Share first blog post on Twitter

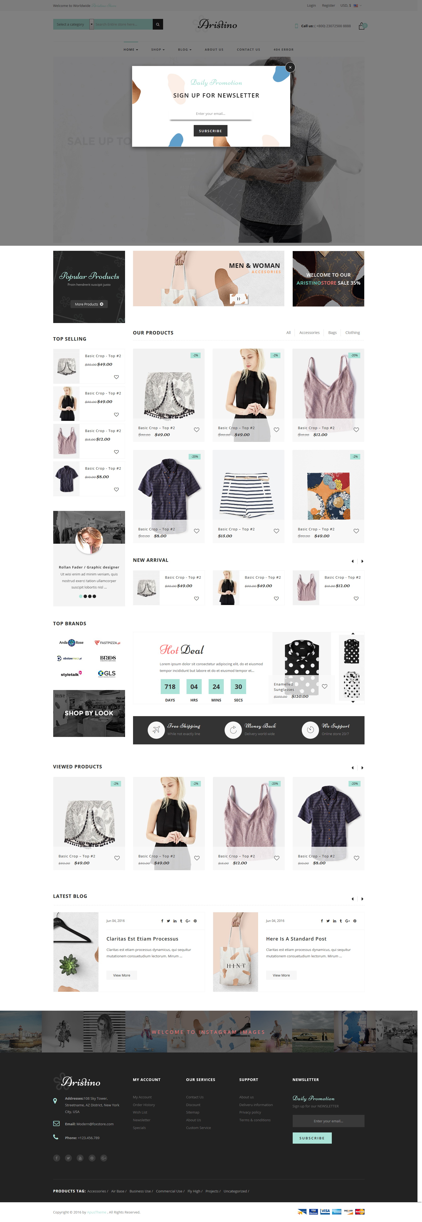168,921
